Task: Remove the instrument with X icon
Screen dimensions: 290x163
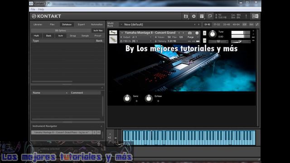Action: click(x=253, y=31)
